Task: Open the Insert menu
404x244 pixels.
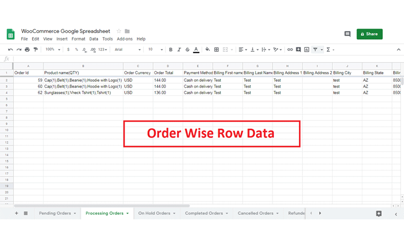Action: pos(62,39)
